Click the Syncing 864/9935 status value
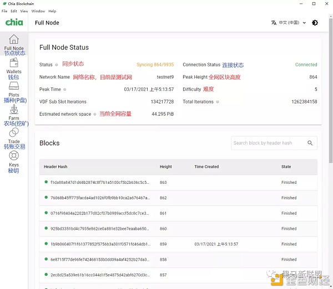The height and width of the screenshot is (289, 333). coord(155,65)
